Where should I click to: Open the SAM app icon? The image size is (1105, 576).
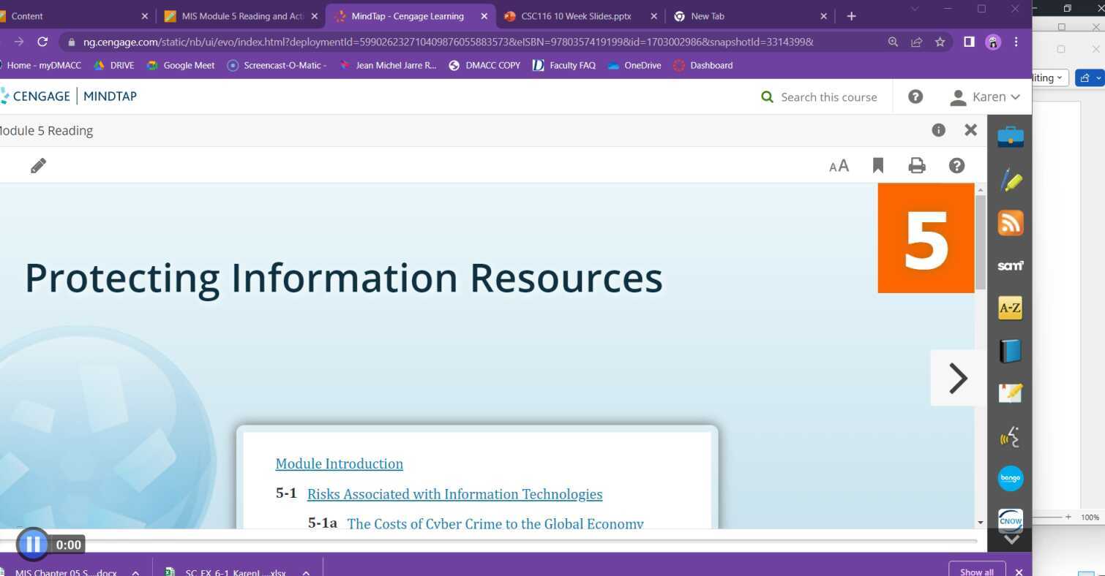(1010, 266)
